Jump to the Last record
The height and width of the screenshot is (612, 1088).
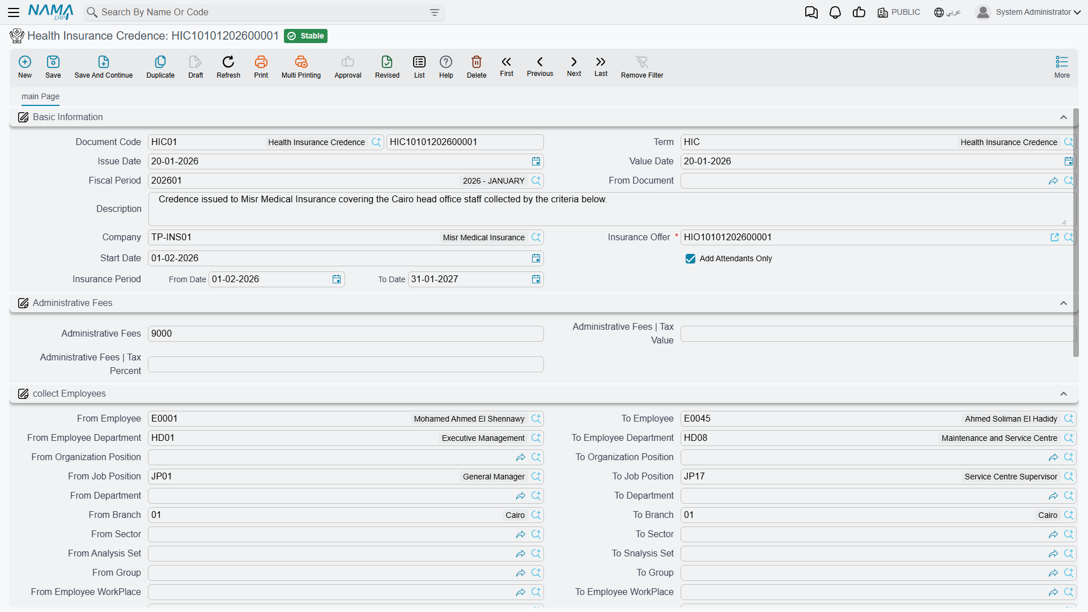601,66
